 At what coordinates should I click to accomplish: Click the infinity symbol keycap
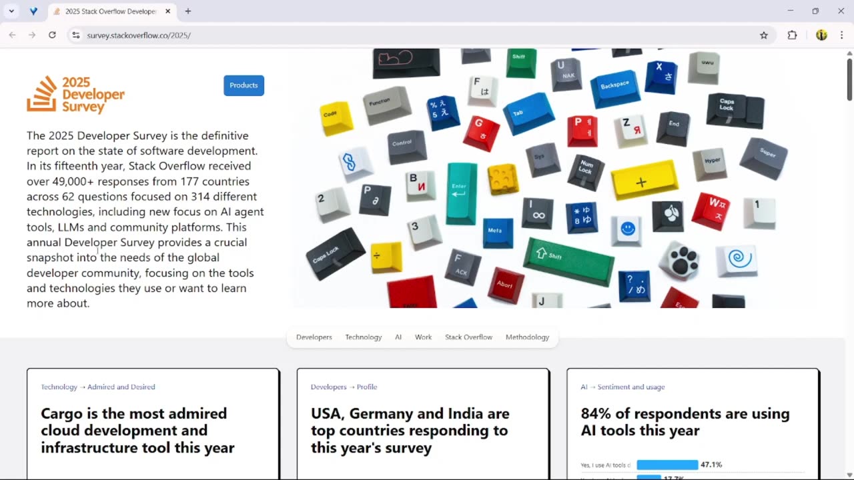click(x=538, y=213)
